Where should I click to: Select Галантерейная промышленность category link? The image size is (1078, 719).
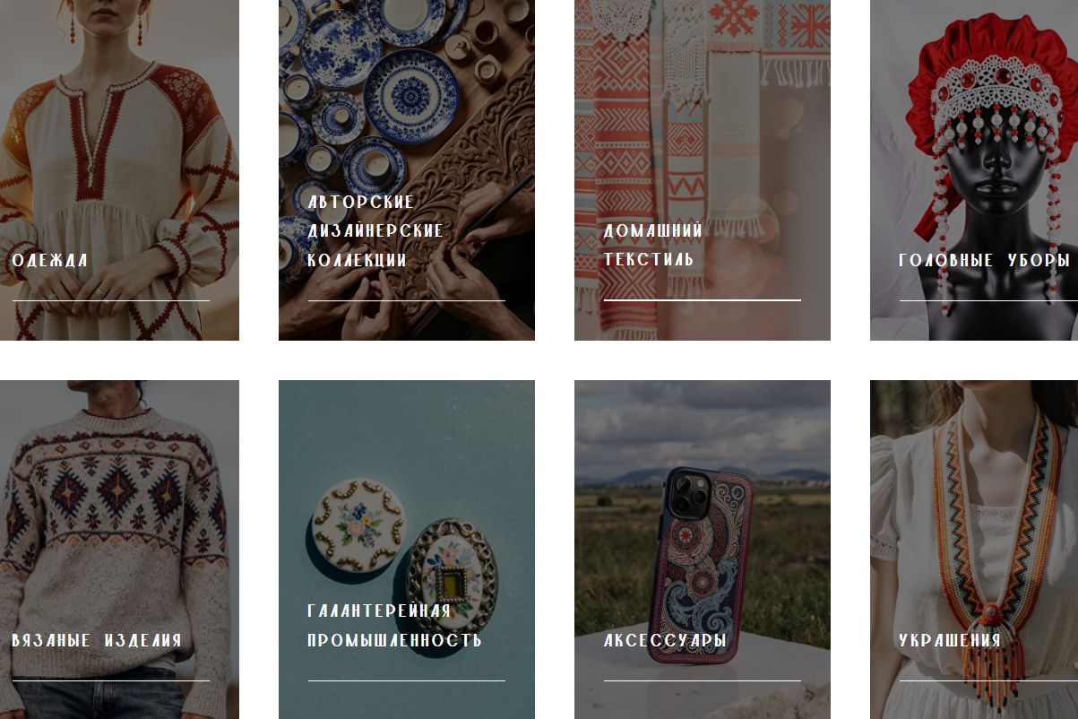[395, 626]
